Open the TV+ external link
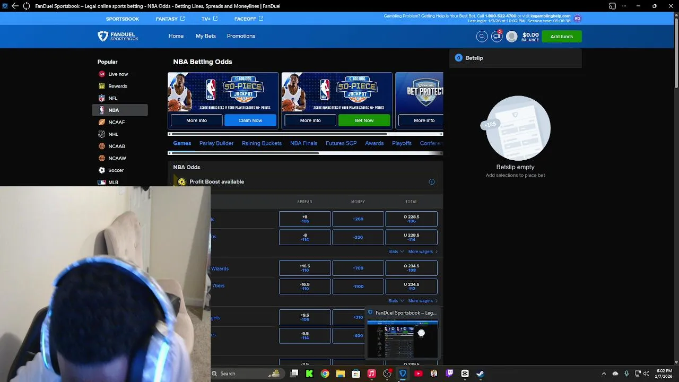The width and height of the screenshot is (679, 382). (210, 19)
